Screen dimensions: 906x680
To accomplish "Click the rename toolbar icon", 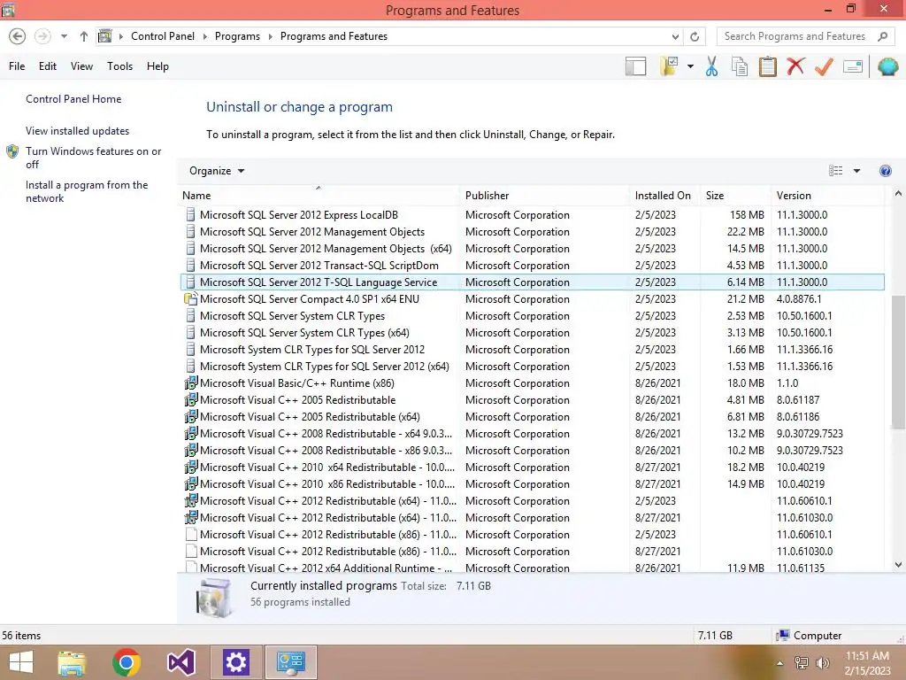I will (x=853, y=66).
